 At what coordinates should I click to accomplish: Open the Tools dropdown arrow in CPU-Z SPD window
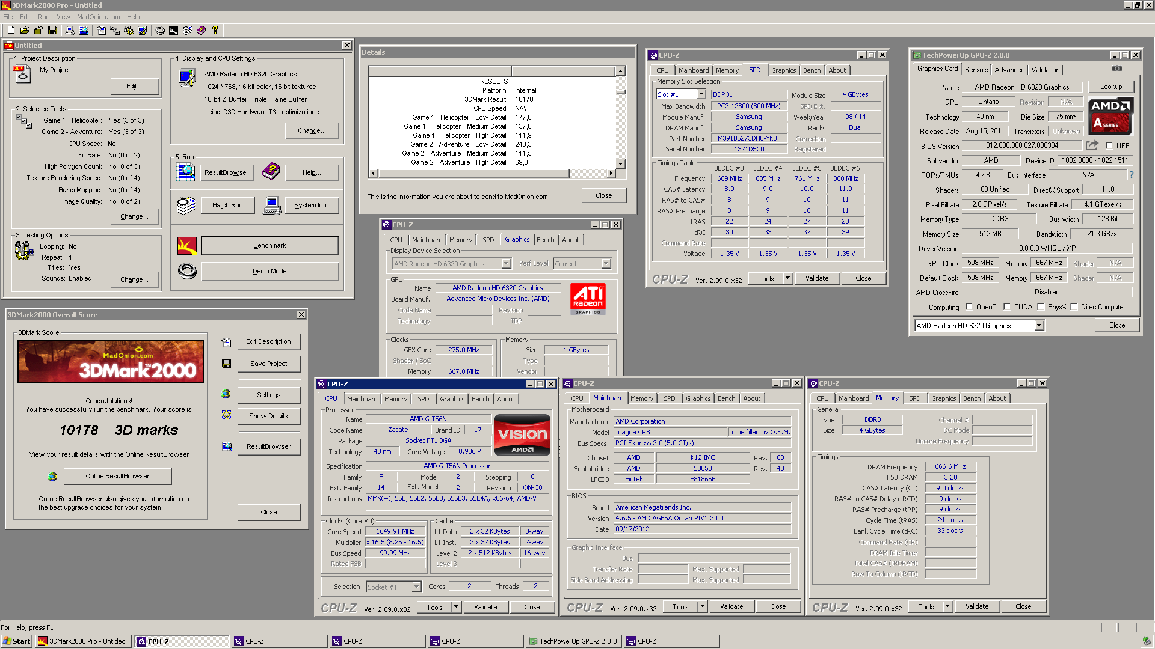787,278
